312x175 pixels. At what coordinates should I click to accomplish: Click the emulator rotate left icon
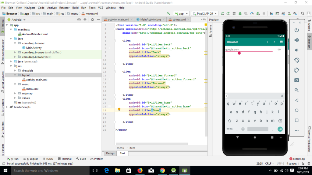pyautogui.click(x=297, y=60)
